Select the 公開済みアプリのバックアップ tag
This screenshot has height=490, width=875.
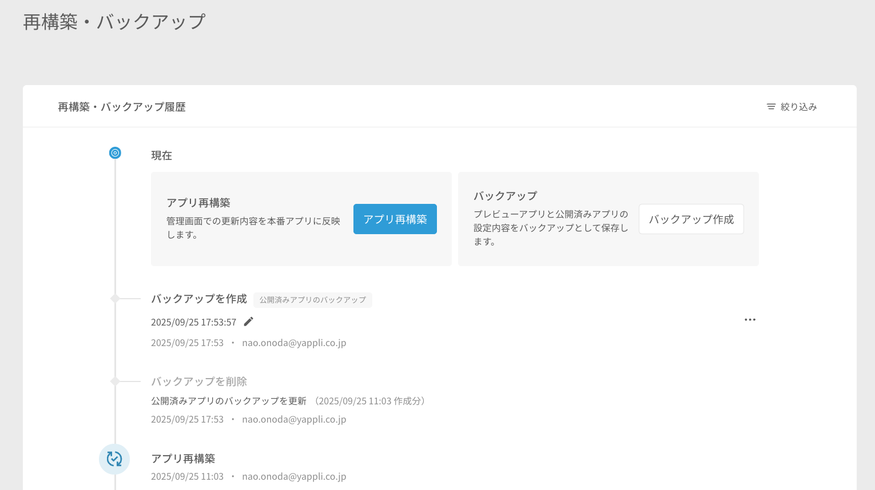pyautogui.click(x=313, y=300)
